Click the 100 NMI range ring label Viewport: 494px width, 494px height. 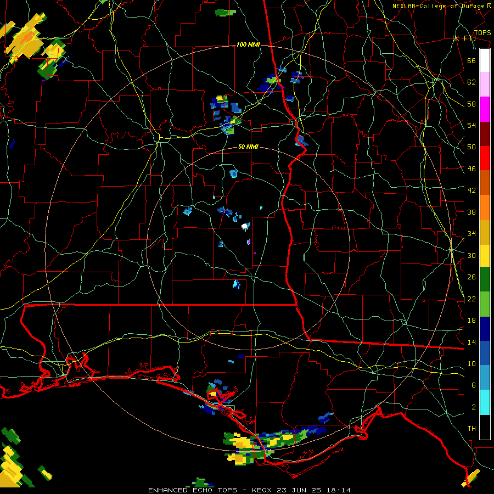248,45
